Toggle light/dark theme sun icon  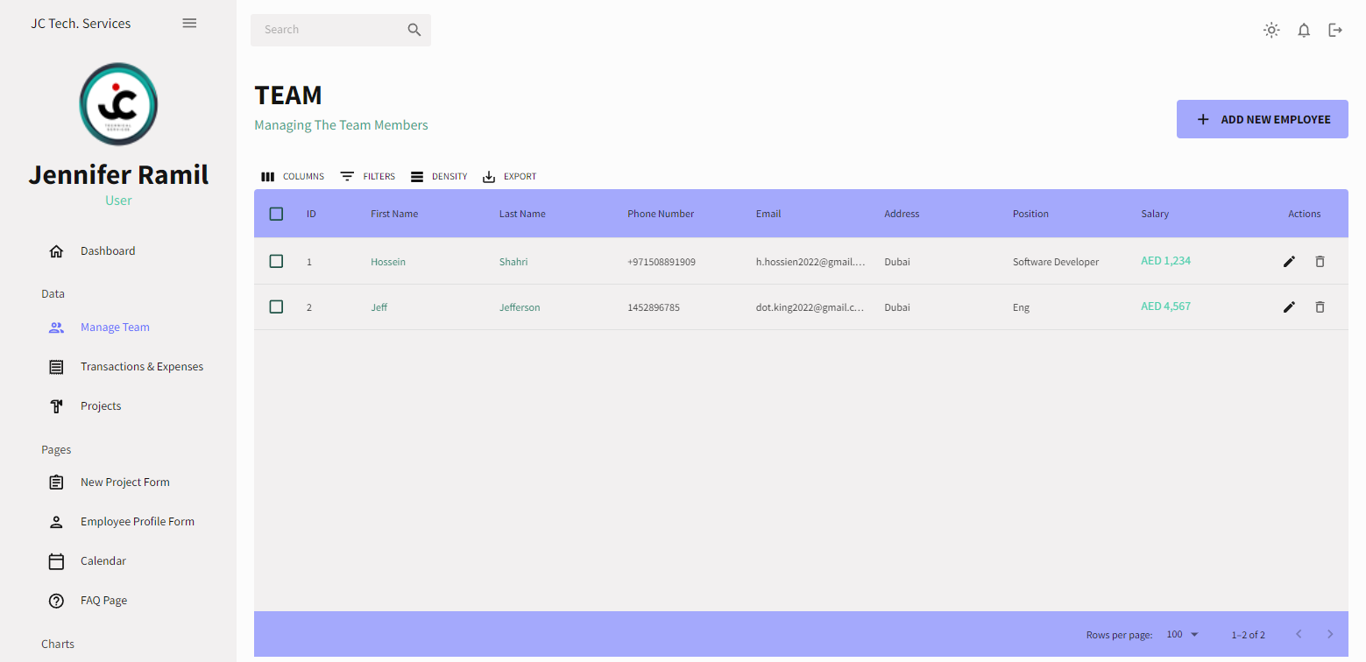point(1271,30)
